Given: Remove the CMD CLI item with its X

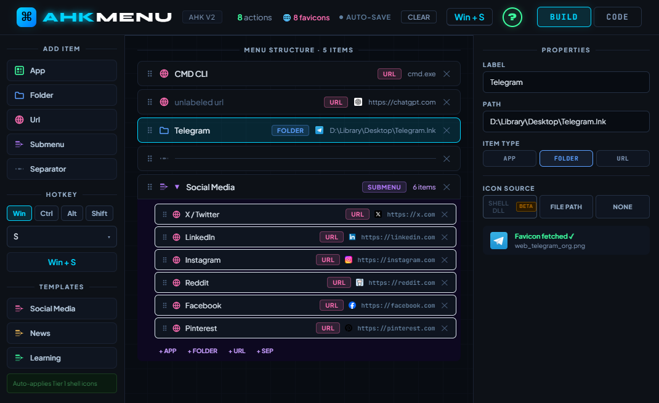Looking at the screenshot, I should 447,74.
